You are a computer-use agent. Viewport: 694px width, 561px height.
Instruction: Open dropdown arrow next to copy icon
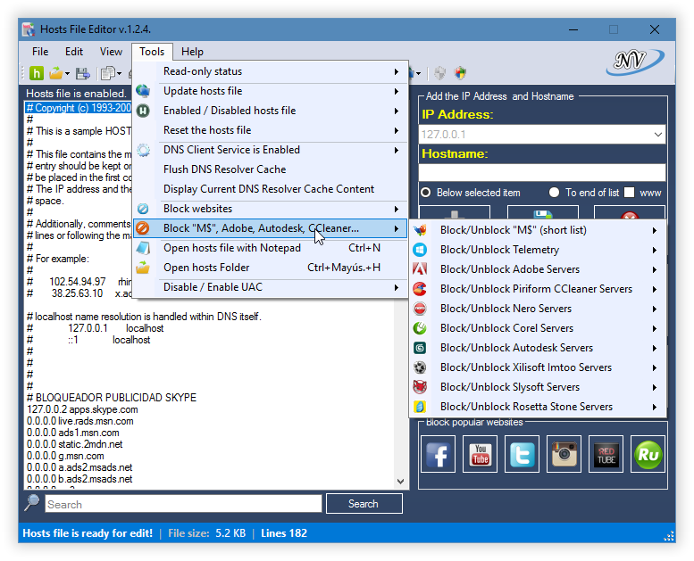(119, 74)
